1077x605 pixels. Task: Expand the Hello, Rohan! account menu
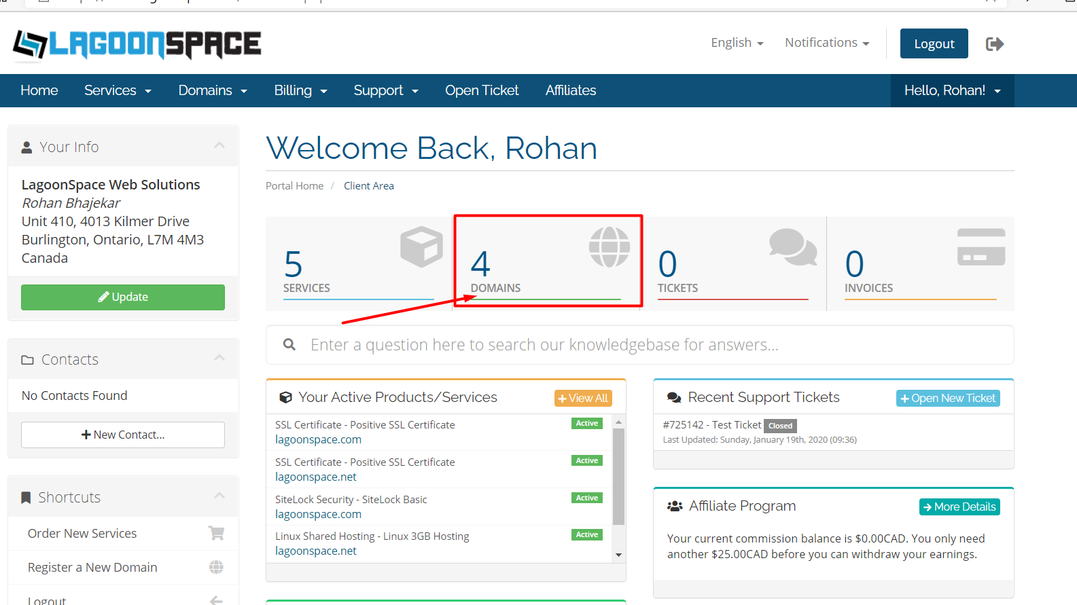tap(951, 90)
